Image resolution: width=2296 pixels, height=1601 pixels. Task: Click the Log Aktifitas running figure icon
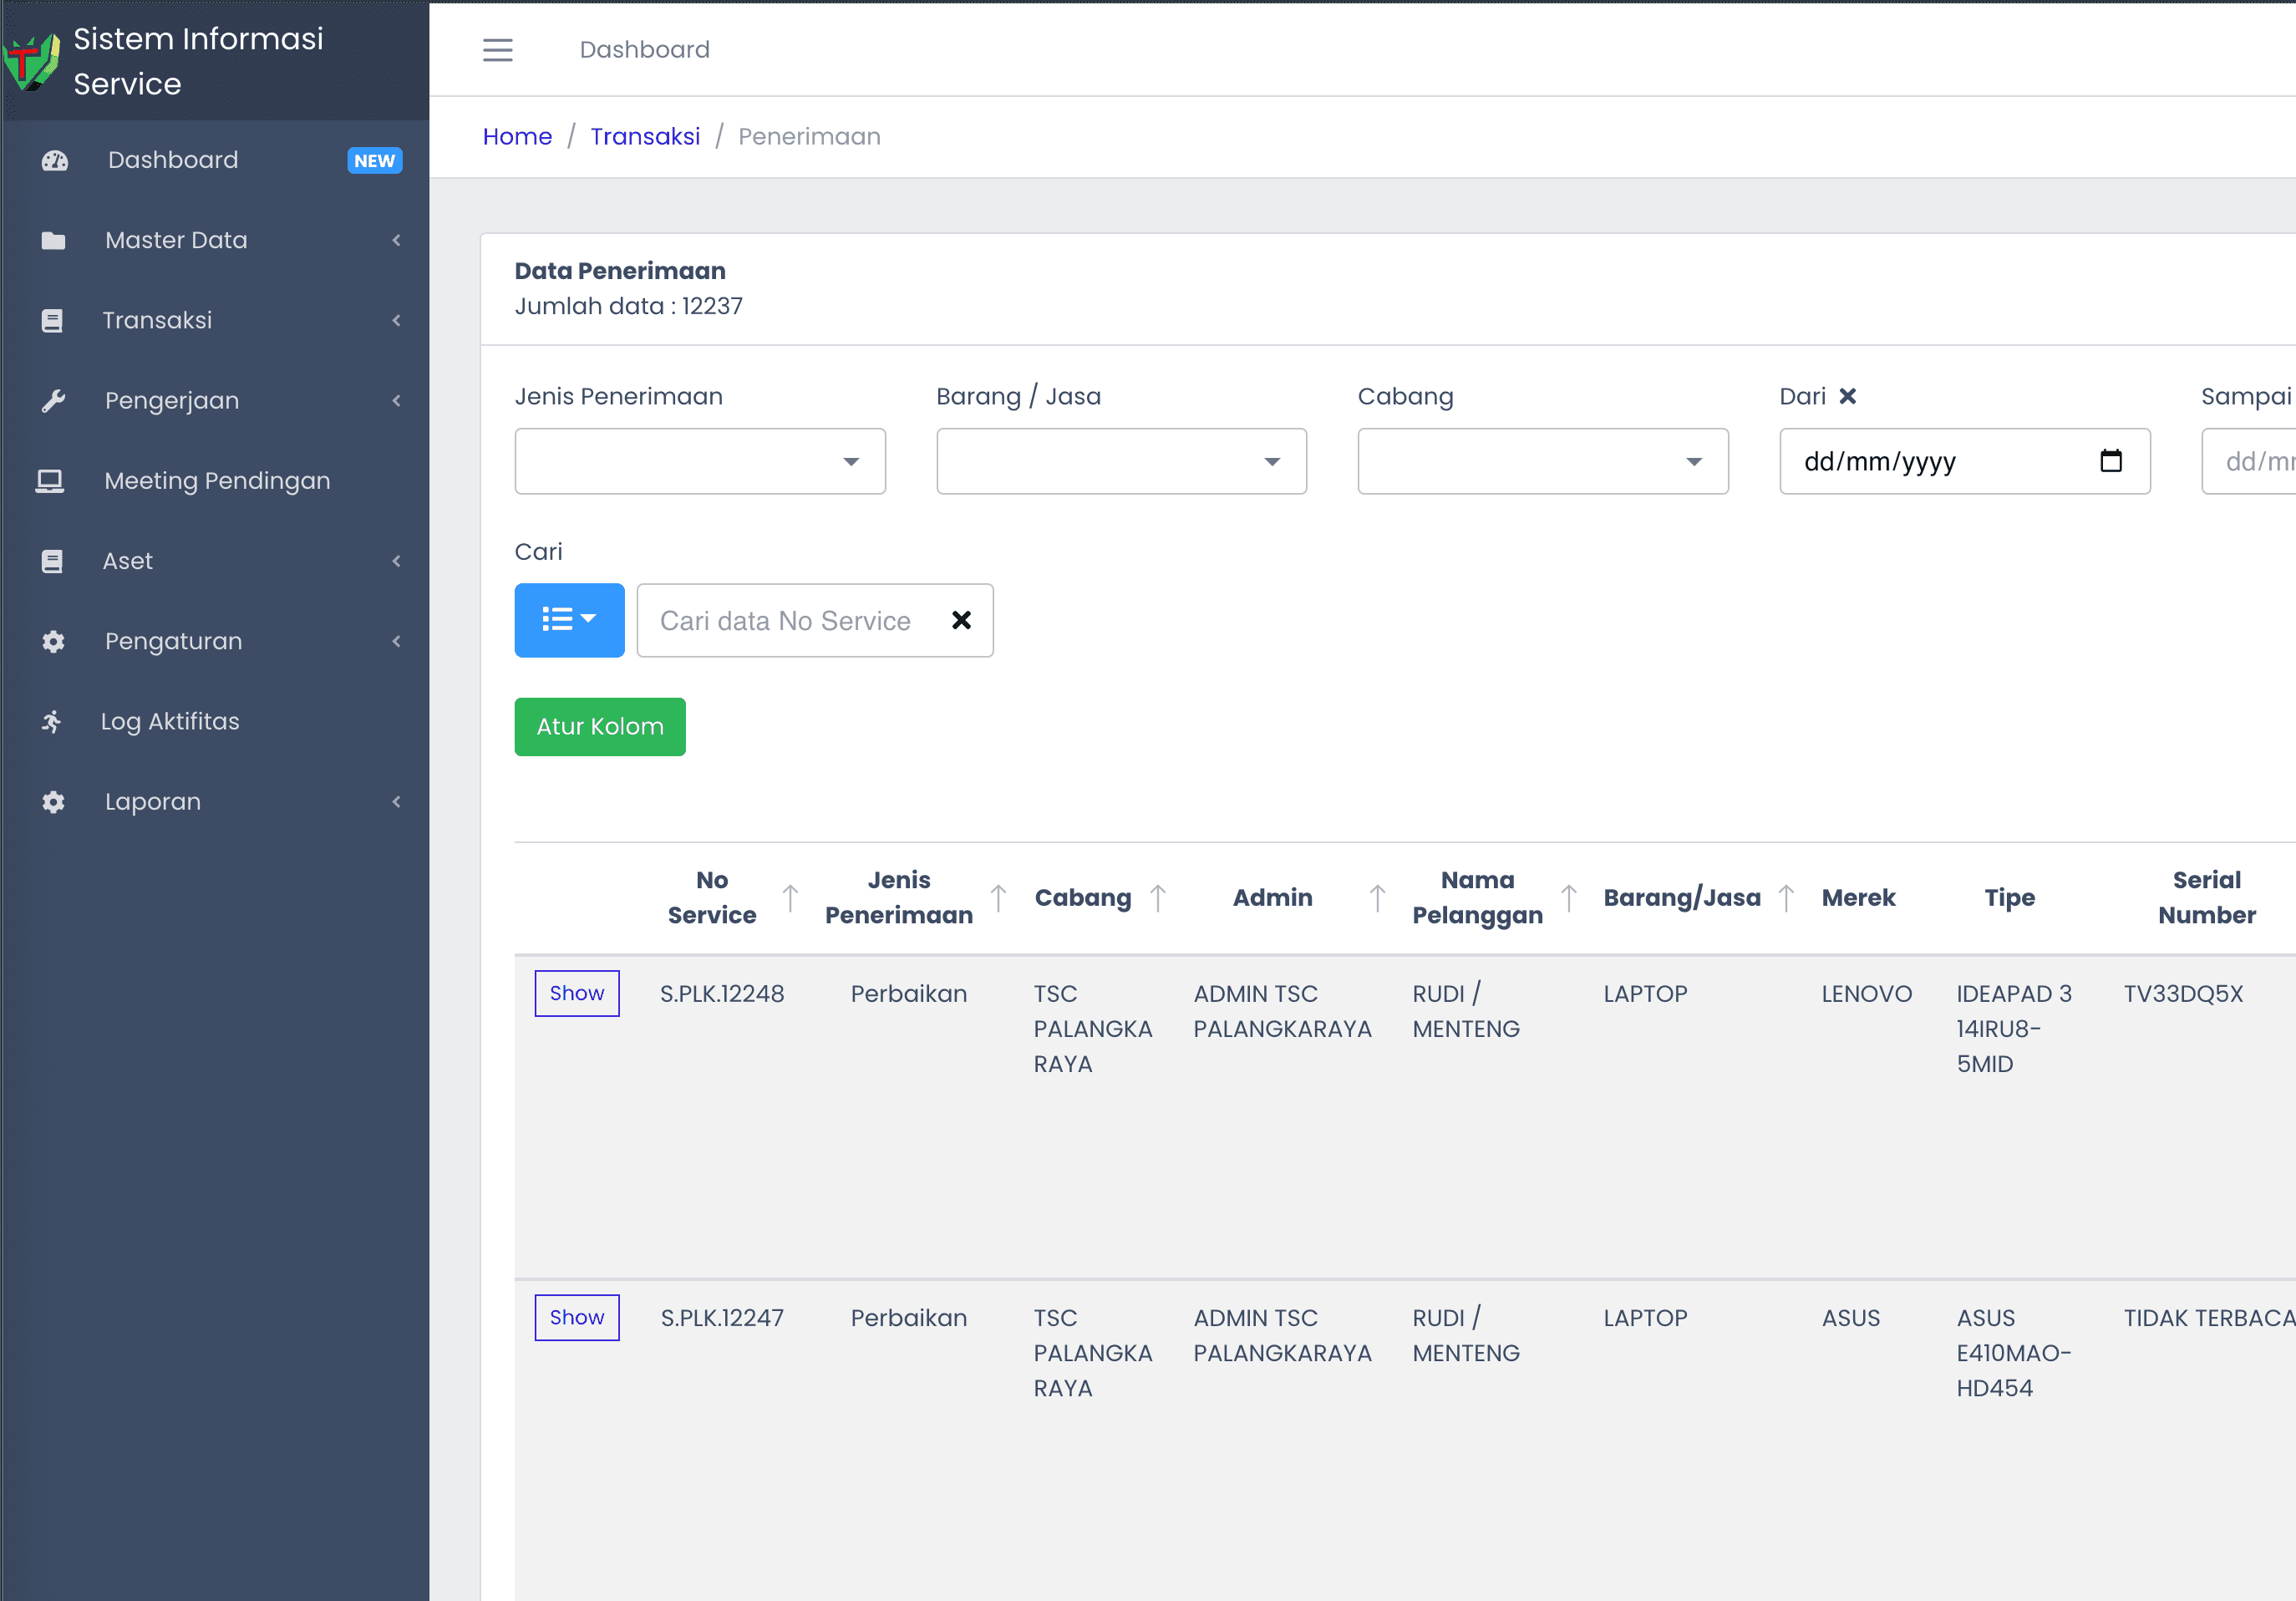(51, 721)
